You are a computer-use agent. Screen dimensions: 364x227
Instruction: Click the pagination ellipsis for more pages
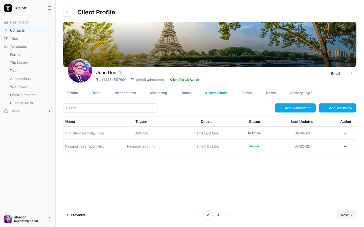228,215
